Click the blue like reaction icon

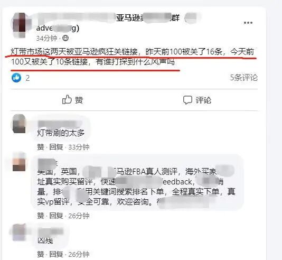(x=16, y=78)
